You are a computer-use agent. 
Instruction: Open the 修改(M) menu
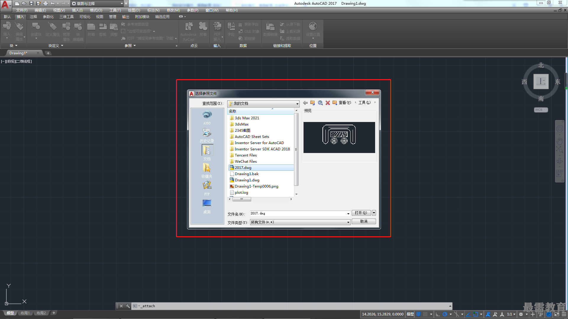[x=173, y=10]
